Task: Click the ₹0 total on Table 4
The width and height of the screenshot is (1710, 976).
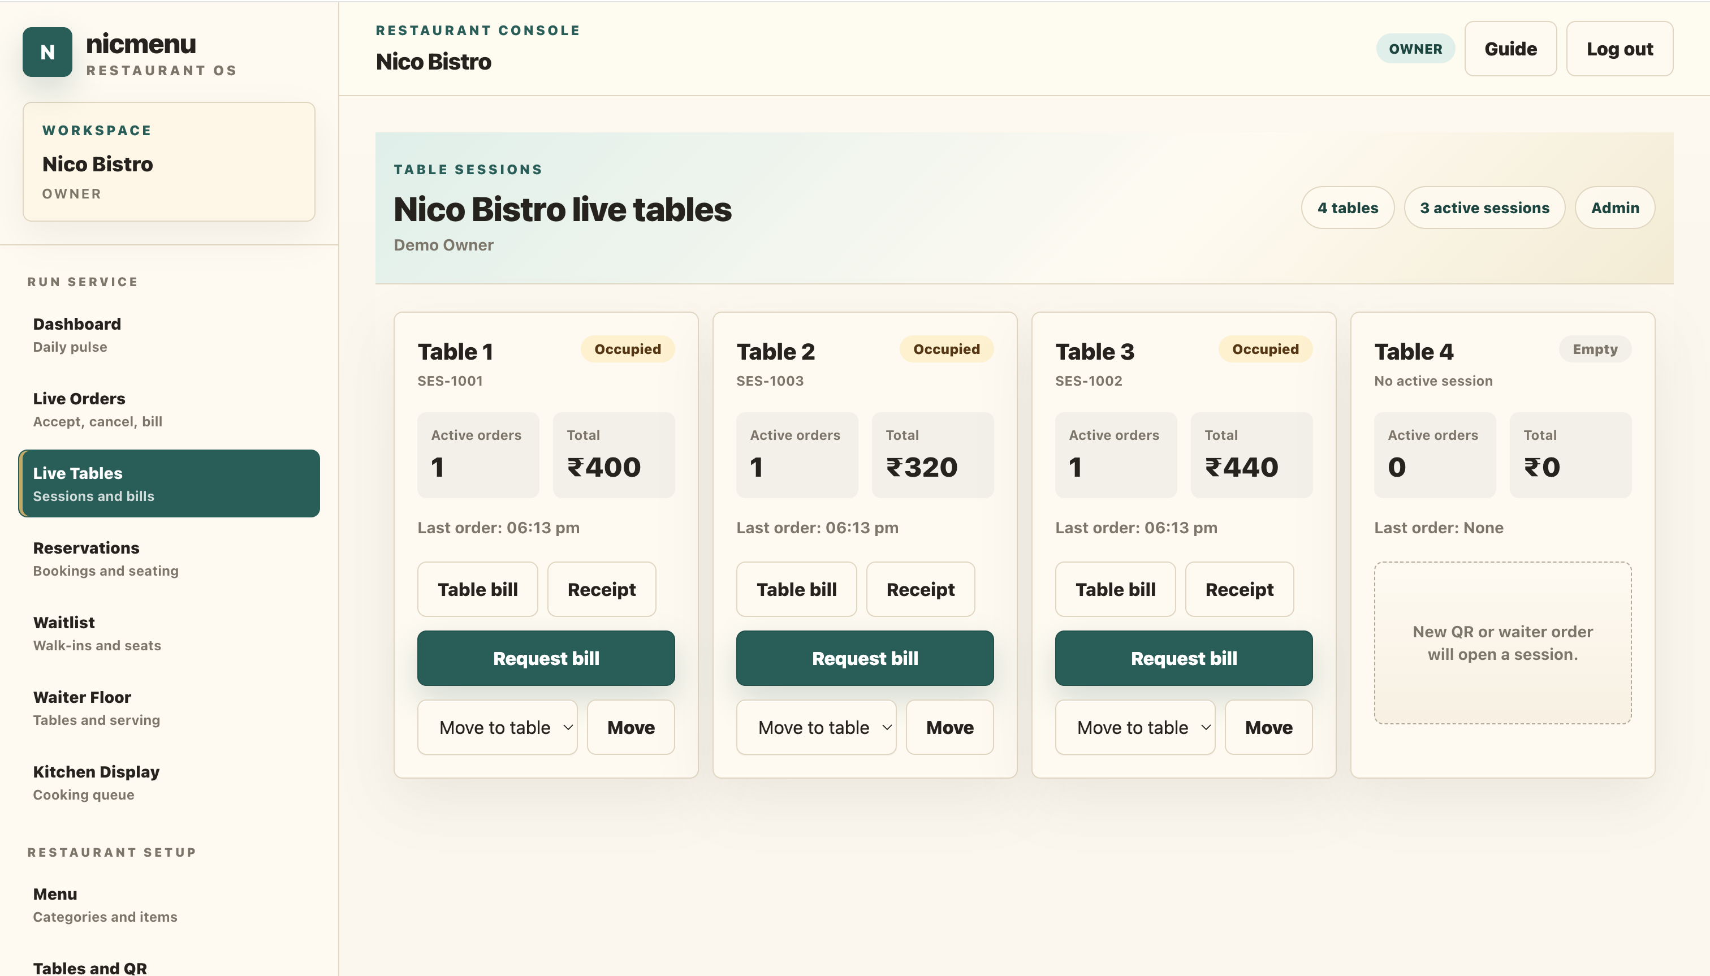Action: [1541, 467]
